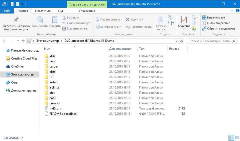The width and height of the screenshot is (240, 141).
Task: Clear selection with Снять выделение
Action: 216,23
